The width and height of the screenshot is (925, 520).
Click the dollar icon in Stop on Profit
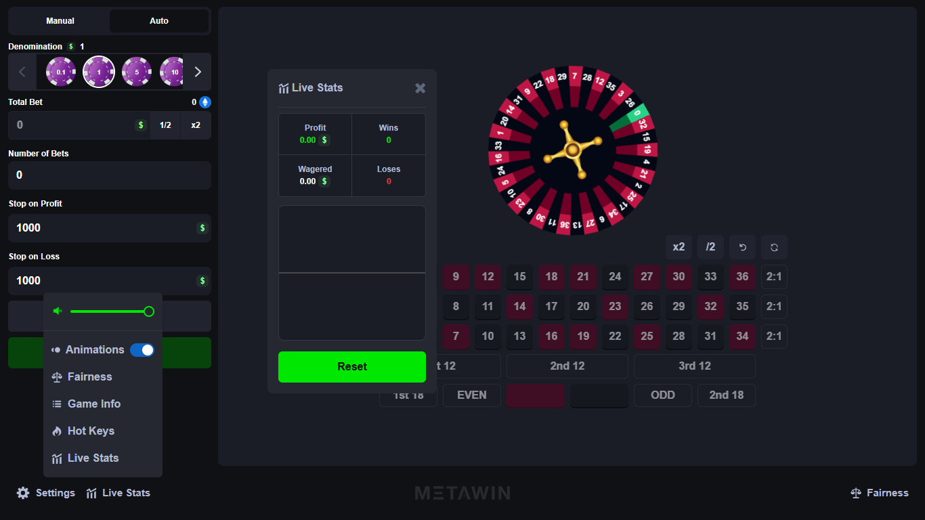pyautogui.click(x=202, y=228)
